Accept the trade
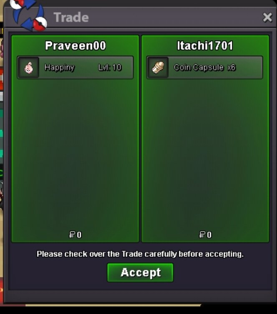The image size is (277, 314). pyautogui.click(x=140, y=273)
